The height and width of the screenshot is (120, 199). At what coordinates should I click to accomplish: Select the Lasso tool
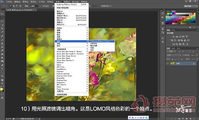click(2, 21)
